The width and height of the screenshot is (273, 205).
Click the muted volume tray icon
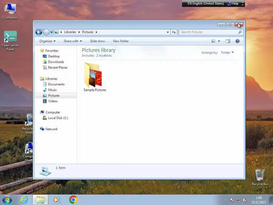point(245,200)
